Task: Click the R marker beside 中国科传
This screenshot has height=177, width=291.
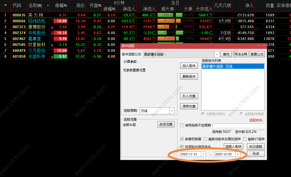Action: coord(52,57)
